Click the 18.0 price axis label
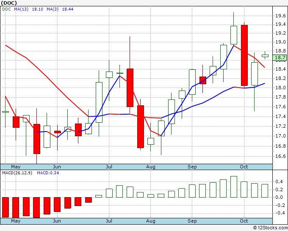The width and height of the screenshot is (288, 231). pos(280,88)
